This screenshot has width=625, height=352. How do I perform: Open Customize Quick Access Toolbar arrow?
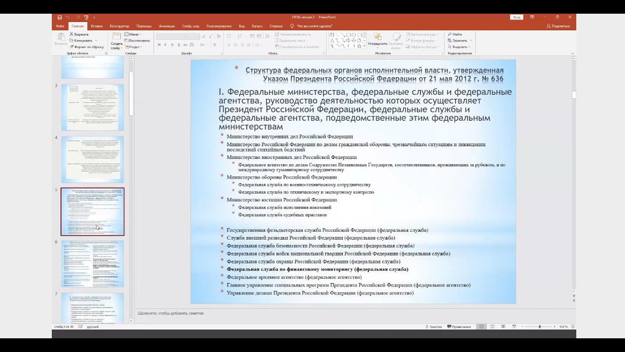click(x=93, y=17)
